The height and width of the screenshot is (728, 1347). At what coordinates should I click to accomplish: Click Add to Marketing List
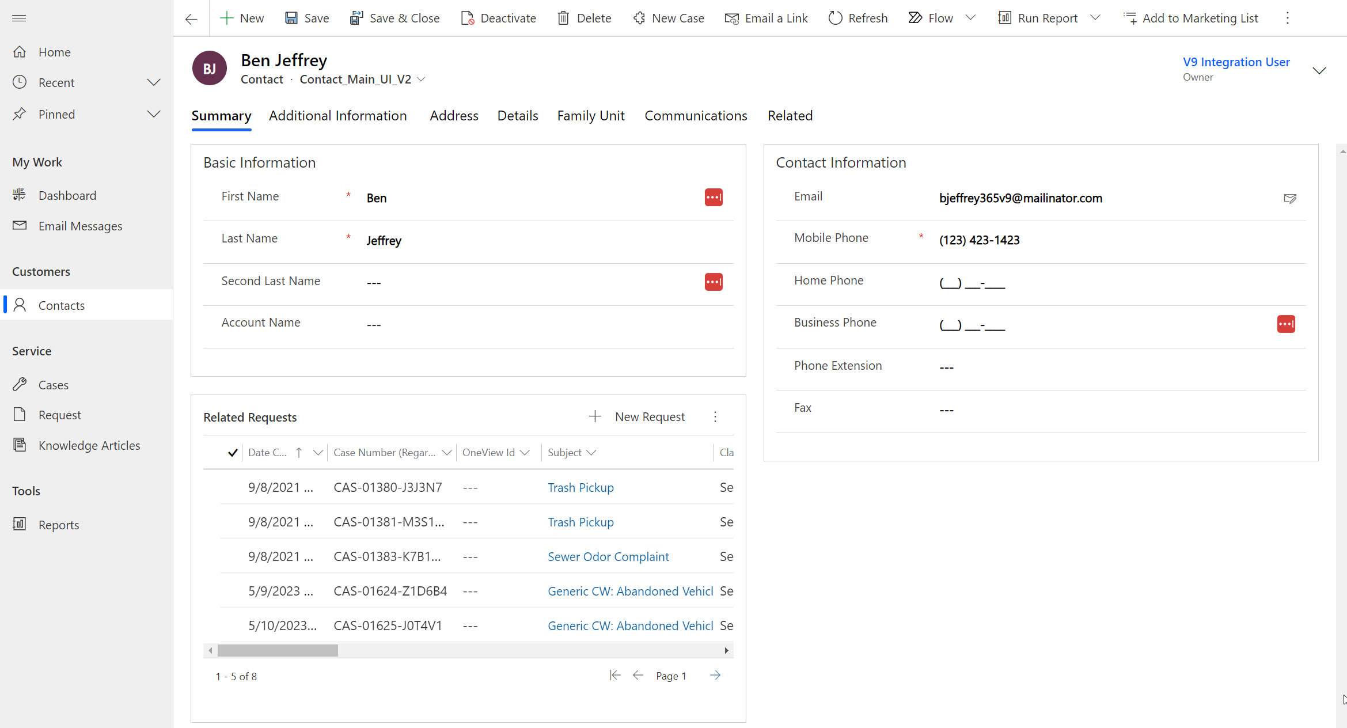coord(1190,18)
